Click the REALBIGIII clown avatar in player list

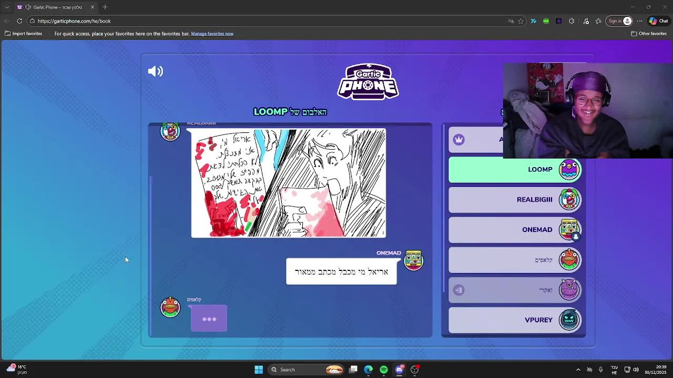coord(569,199)
